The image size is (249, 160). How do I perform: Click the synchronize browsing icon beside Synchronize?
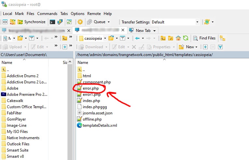[x=13, y=22]
